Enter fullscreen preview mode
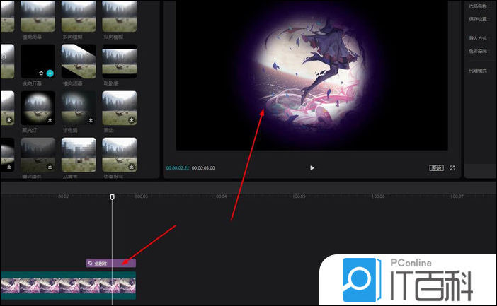The image size is (497, 306). [453, 168]
